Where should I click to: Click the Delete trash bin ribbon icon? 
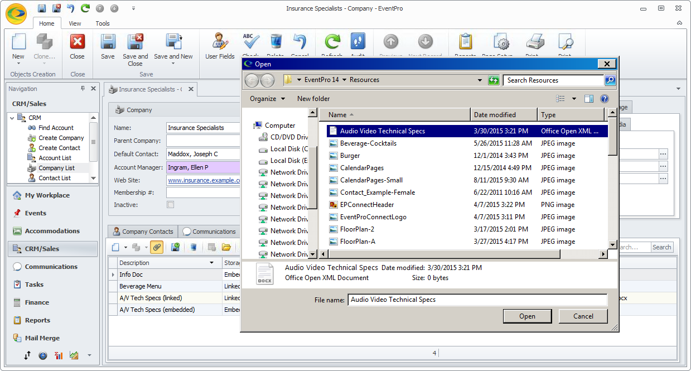tap(276, 42)
